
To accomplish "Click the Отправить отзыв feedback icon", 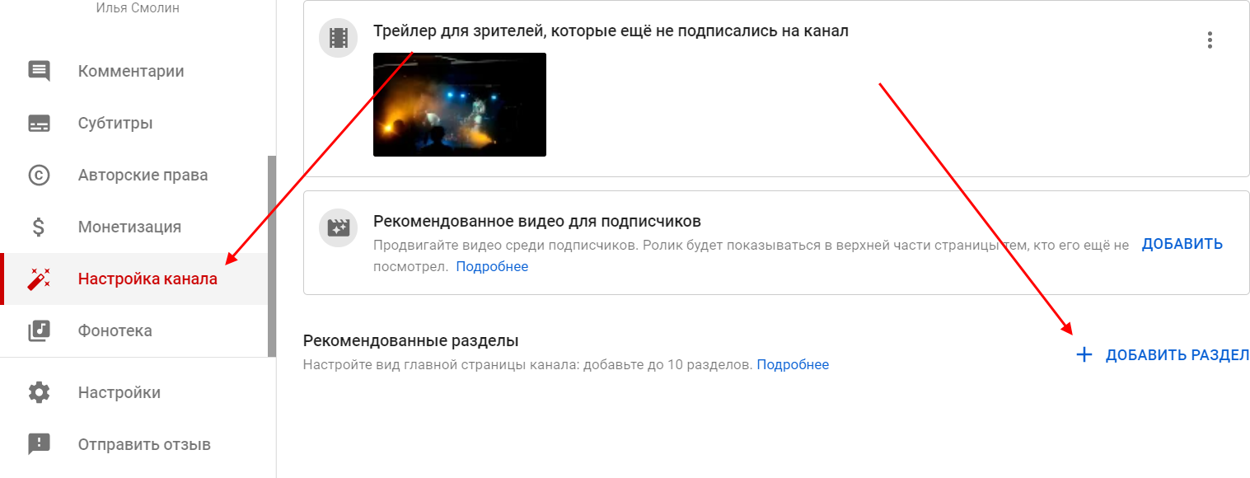I will (39, 444).
